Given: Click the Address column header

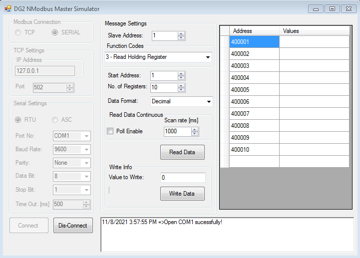Looking at the screenshot, I should [x=254, y=31].
